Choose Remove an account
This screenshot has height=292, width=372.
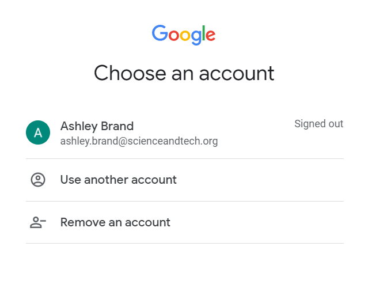tap(115, 222)
